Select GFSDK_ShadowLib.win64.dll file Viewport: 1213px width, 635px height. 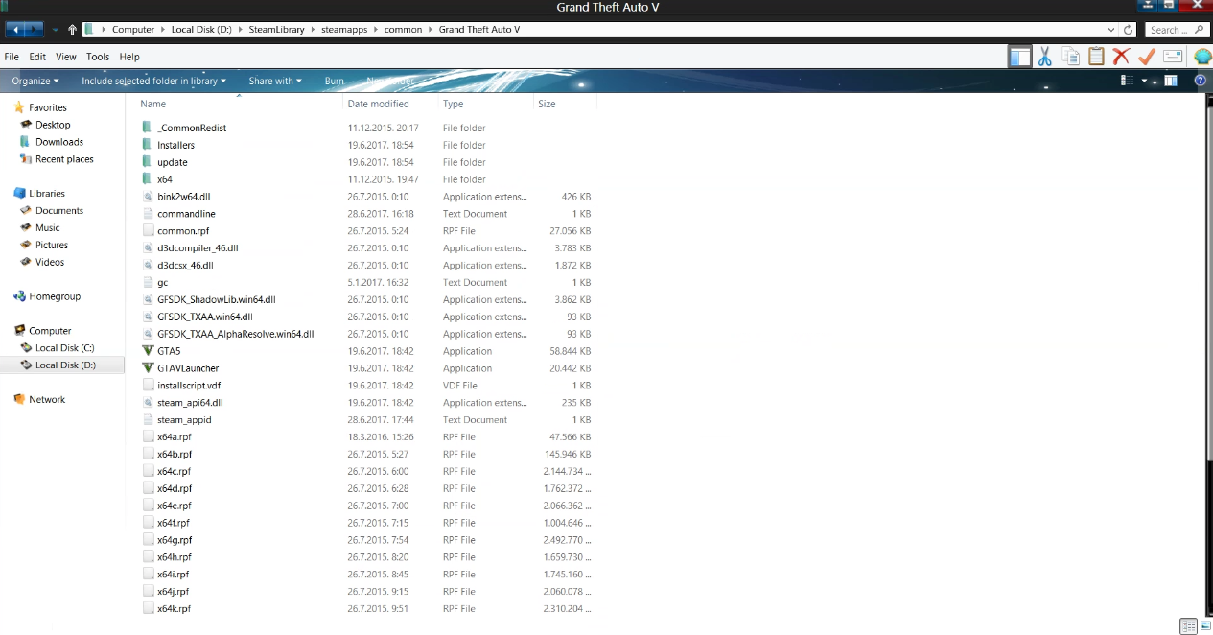[x=217, y=299]
